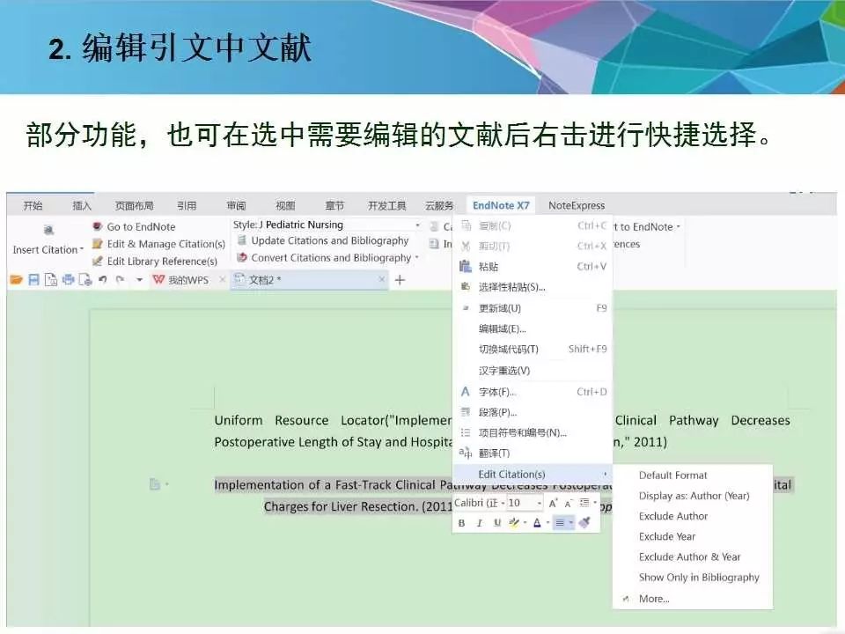Click the open folder icon in quick toolbar
Viewport: 845px width, 634px height.
pyautogui.click(x=16, y=279)
